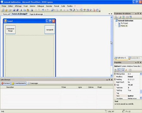142x113 pixels.
Task: Click the Open File folder icon
Action: tap(6, 10)
